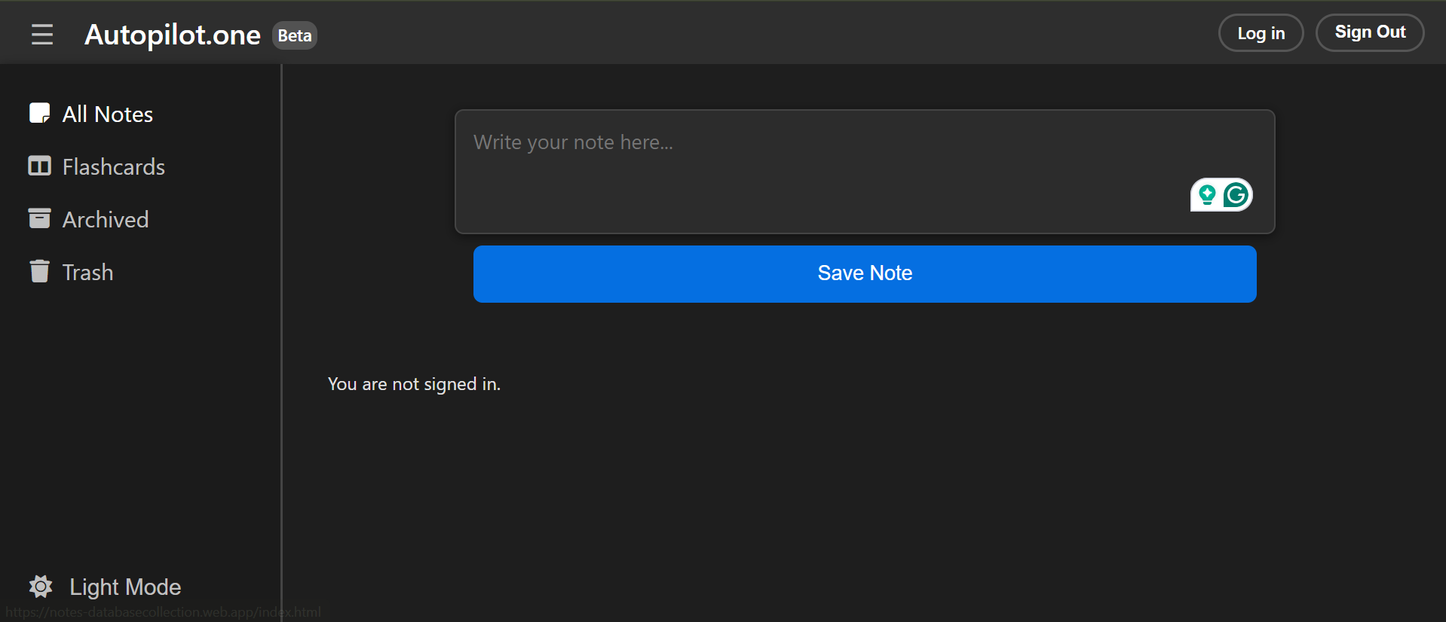This screenshot has height=622, width=1446.
Task: Click the 'You are not signed in.' message
Action: click(414, 384)
